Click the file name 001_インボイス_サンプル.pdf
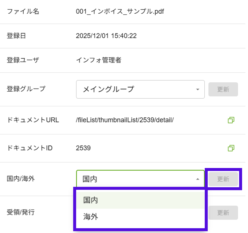 click(120, 11)
